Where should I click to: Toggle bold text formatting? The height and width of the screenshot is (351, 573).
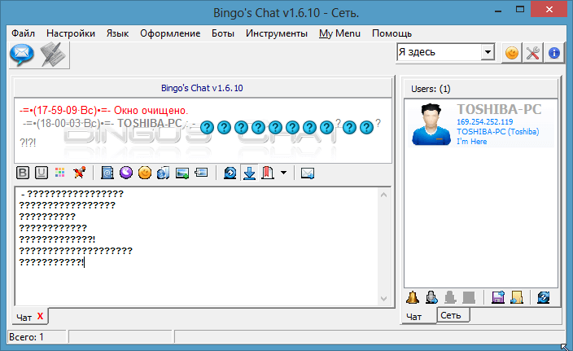pyautogui.click(x=24, y=173)
